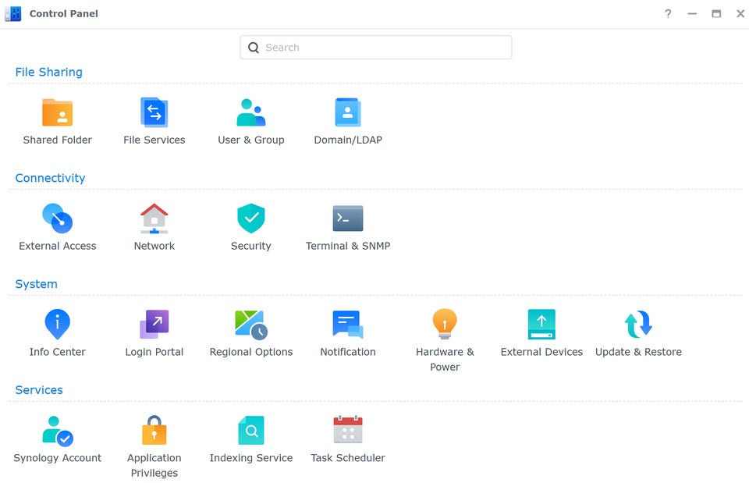Click the Services section heading

pyautogui.click(x=39, y=390)
